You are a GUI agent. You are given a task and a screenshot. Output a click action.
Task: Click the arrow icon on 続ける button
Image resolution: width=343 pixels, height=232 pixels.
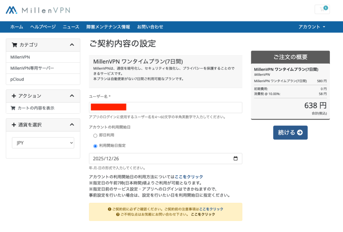click(x=300, y=133)
